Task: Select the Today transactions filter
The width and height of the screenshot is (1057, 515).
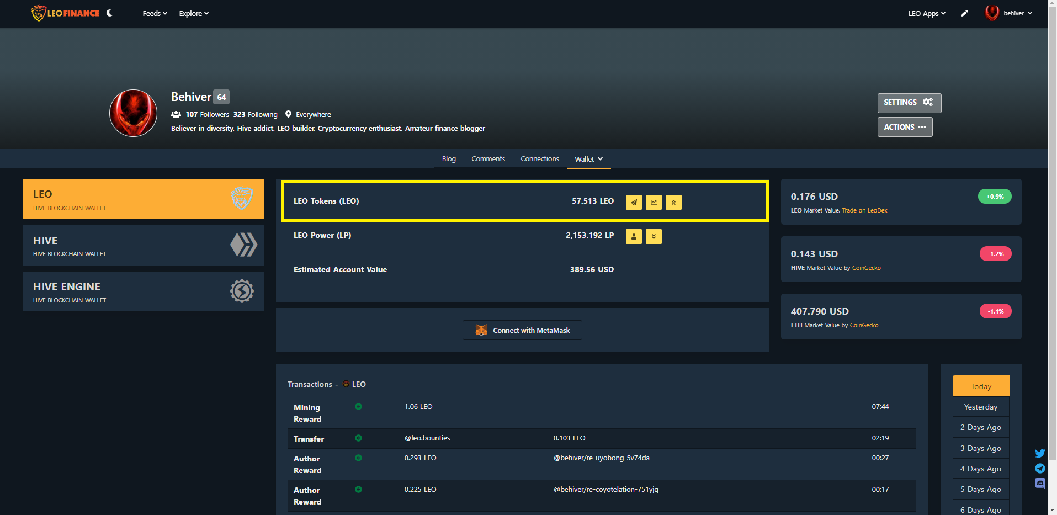Action: [x=981, y=386]
